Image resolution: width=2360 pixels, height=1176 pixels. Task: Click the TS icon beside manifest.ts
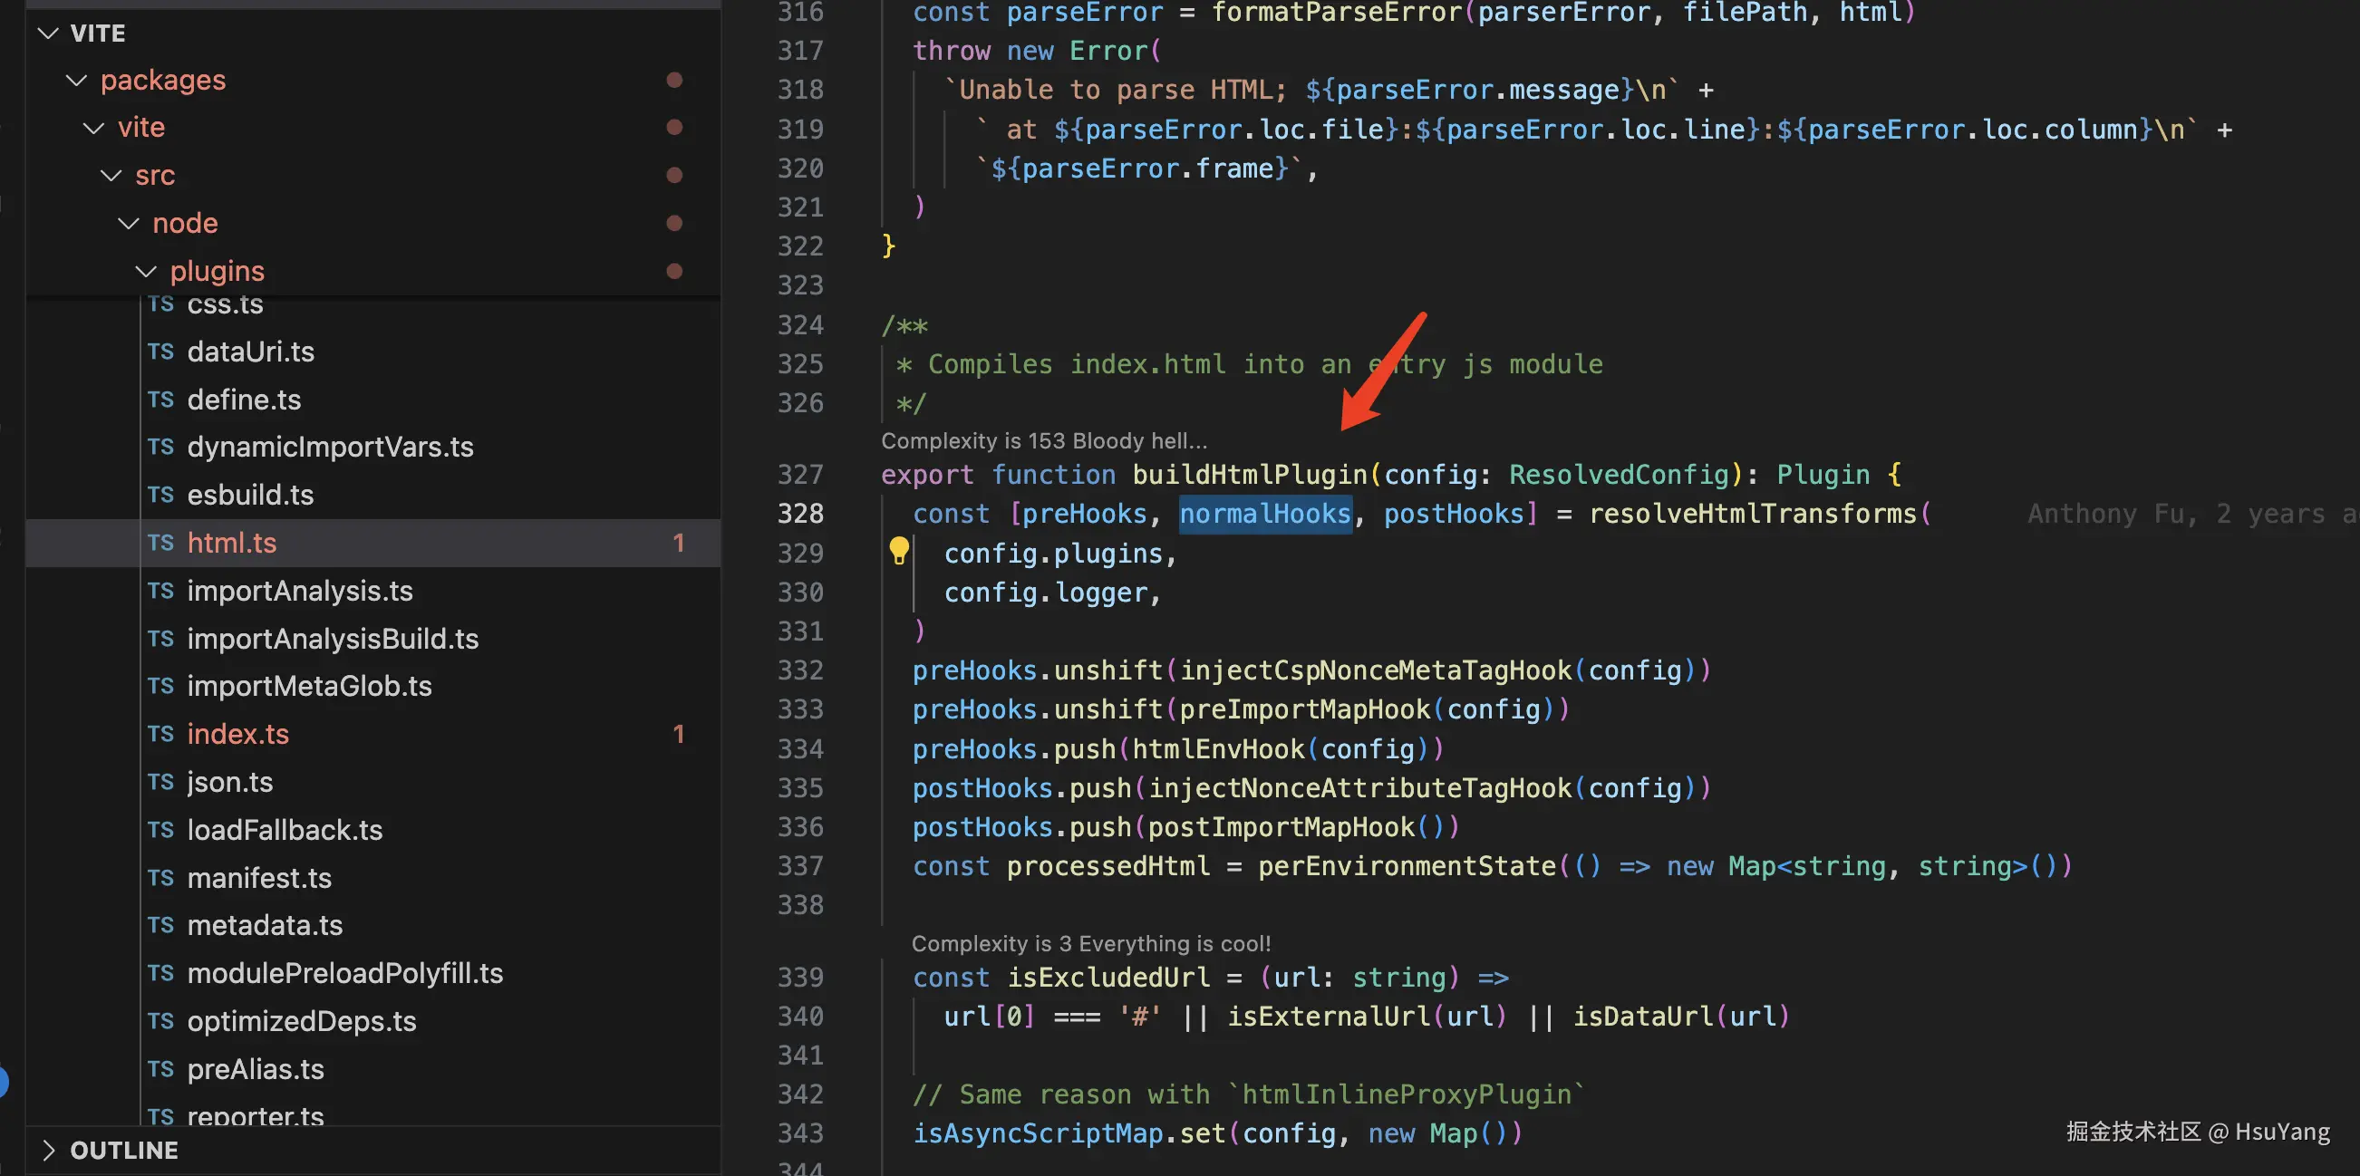(160, 877)
